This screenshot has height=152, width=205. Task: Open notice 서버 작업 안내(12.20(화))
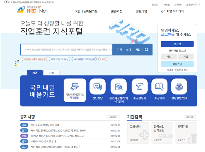(58, 130)
